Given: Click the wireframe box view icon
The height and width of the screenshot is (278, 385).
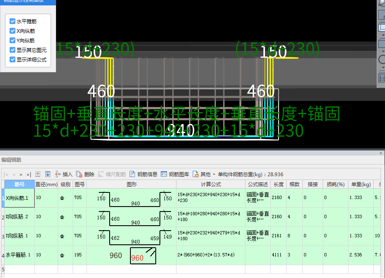Looking at the screenshot, I should 382,27.
